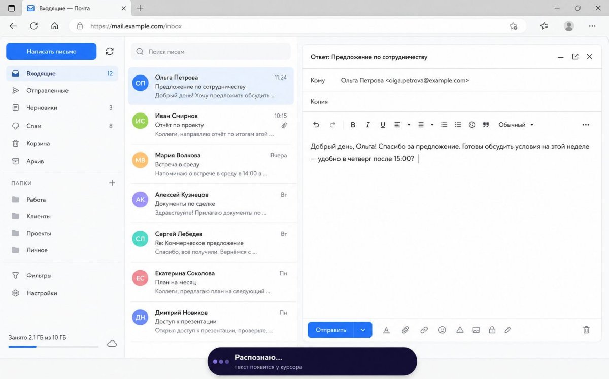Open the line spacing dropdown
The width and height of the screenshot is (609, 379).
(425, 125)
